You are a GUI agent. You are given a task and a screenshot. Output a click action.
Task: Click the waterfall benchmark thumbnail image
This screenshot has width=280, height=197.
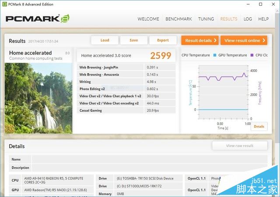(x=38, y=98)
